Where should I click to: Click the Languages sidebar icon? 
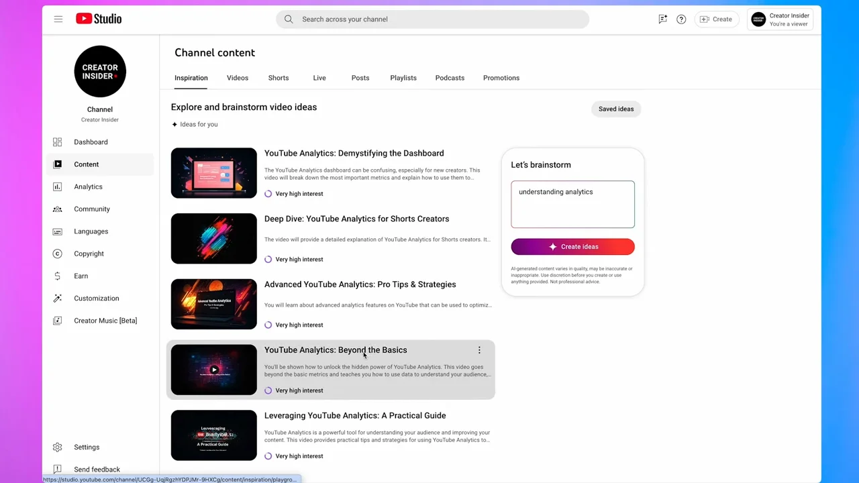coord(57,231)
